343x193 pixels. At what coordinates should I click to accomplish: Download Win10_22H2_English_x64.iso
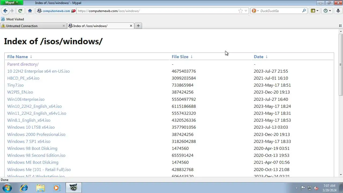34,106
